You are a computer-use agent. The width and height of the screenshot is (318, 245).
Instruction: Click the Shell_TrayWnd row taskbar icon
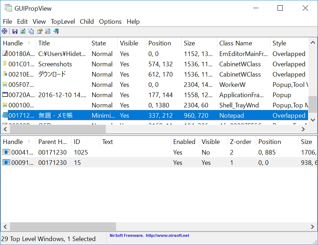click(x=4, y=105)
